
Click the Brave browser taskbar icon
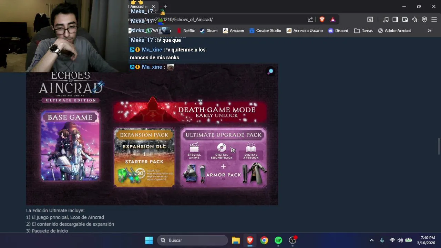click(x=250, y=240)
